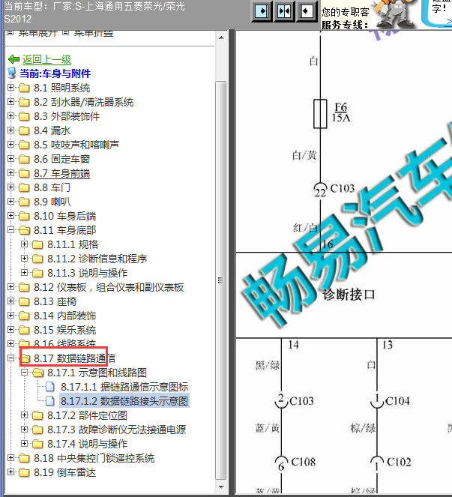Screen dimensions: 452x497
Task: Expand 8.18 中央集控门锁遥控系统 node
Action: pos(10,458)
